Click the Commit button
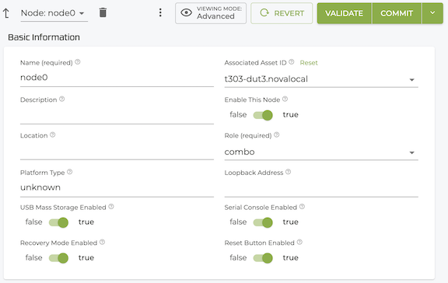Viewport: 448px width, 283px height. click(397, 13)
